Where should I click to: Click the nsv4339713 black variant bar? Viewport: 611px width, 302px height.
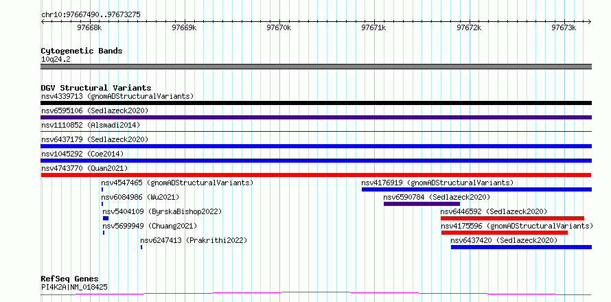pos(316,103)
